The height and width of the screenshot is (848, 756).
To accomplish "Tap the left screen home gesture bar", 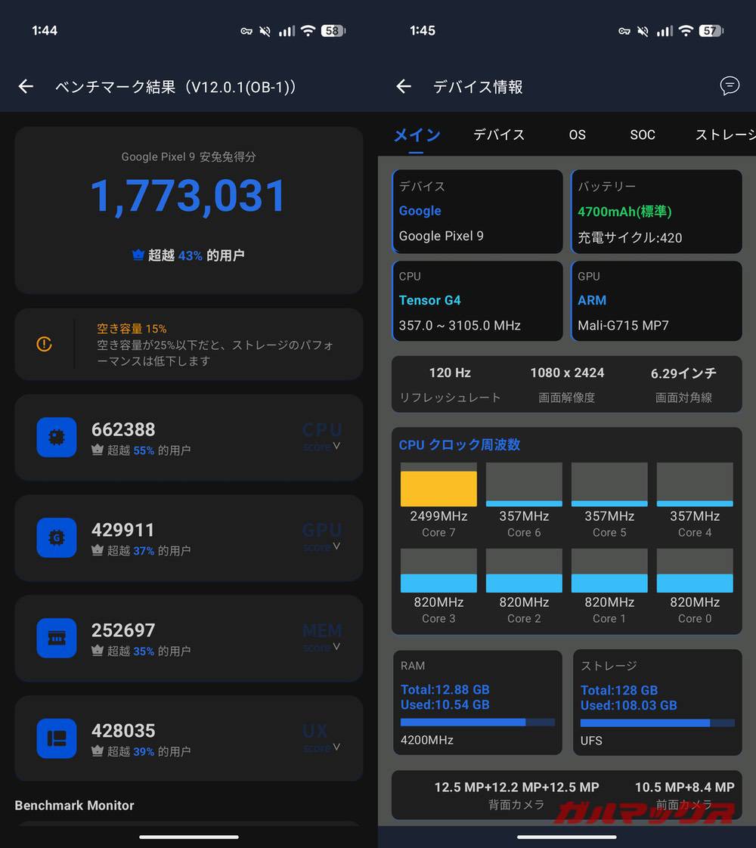I will pos(189,837).
